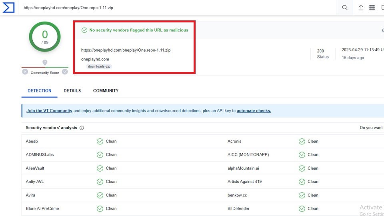Click the AlienVault vendor name
384x216 pixels.
tap(35, 168)
